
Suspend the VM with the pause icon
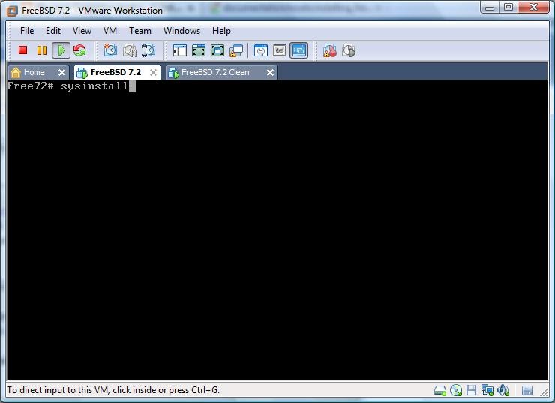(42, 50)
